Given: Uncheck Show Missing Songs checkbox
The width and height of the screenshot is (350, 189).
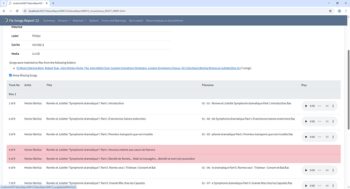Looking at the screenshot, I should [x=11, y=75].
